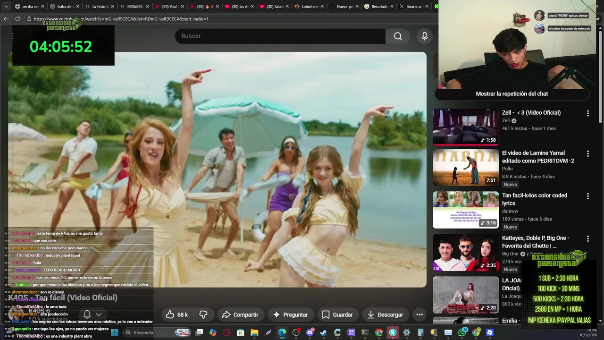Open the Pollo channel link

507,169
